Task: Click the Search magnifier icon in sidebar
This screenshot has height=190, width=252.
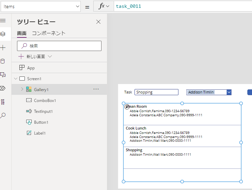Action: 3,116
